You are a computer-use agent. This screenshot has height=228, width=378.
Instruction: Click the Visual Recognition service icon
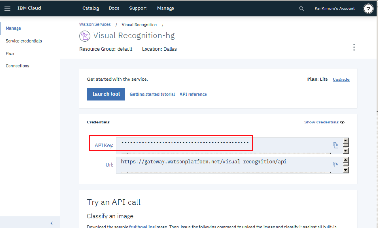pyautogui.click(x=85, y=36)
